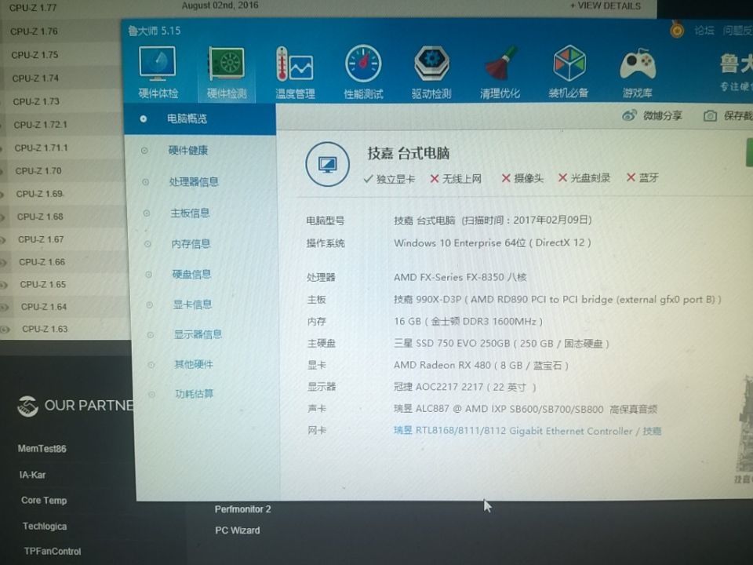
Task: Click the 保存截图 camera screenshot button
Action: click(x=711, y=116)
